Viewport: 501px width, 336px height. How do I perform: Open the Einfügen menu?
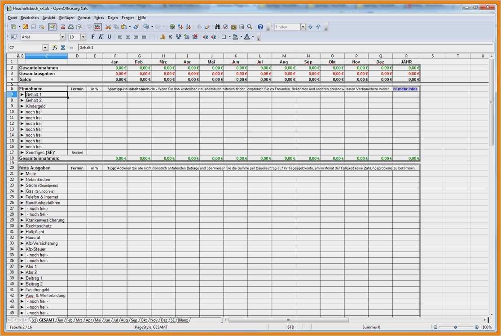66,18
